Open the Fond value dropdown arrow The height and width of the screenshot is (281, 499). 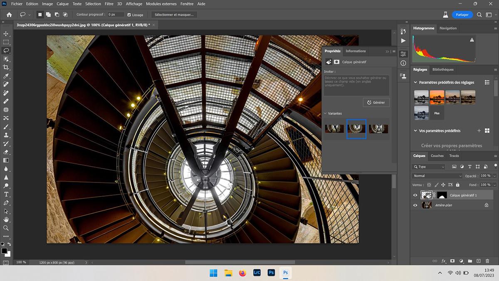coord(494,185)
